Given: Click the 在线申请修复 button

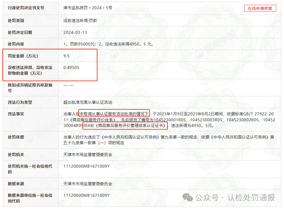Looking at the screenshot, I should click(260, 8).
